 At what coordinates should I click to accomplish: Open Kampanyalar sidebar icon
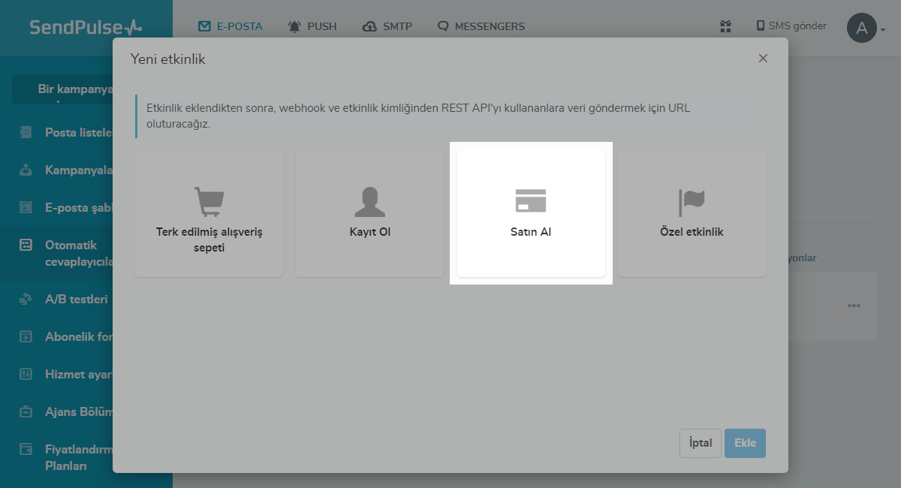coord(26,170)
